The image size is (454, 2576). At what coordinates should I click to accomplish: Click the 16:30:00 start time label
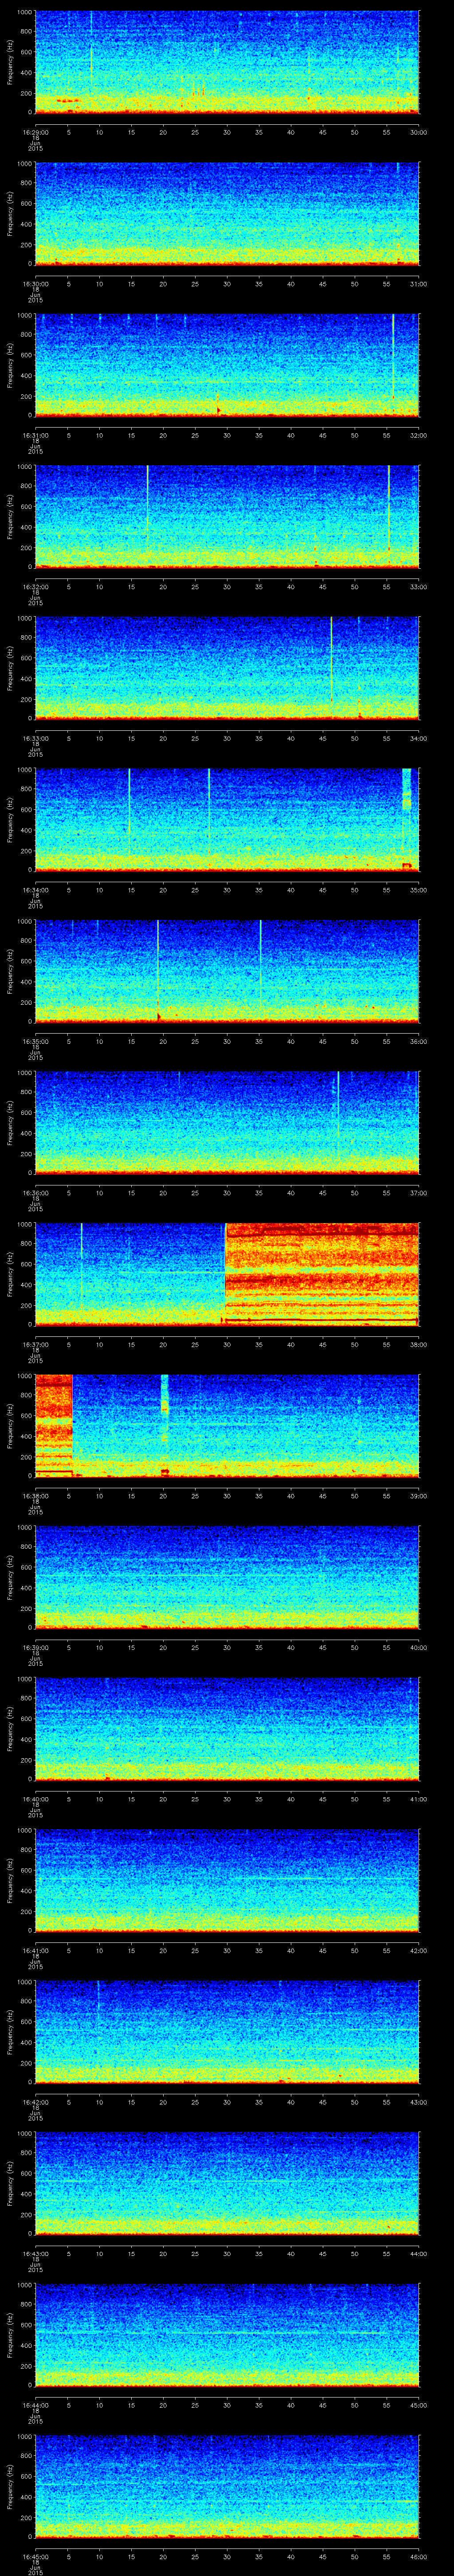35,284
